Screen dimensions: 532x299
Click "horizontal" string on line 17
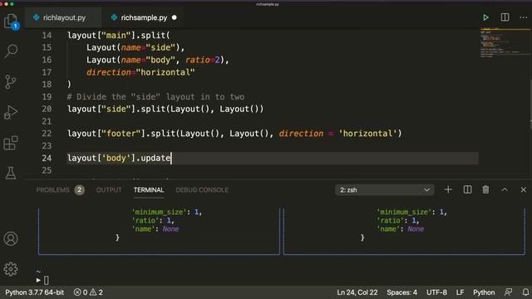click(x=165, y=72)
